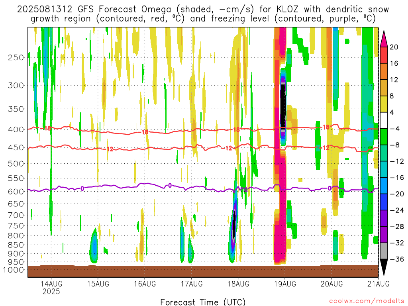Screen dimensions: 408x306
Task: Click the legend value -24
Action: 397,210
